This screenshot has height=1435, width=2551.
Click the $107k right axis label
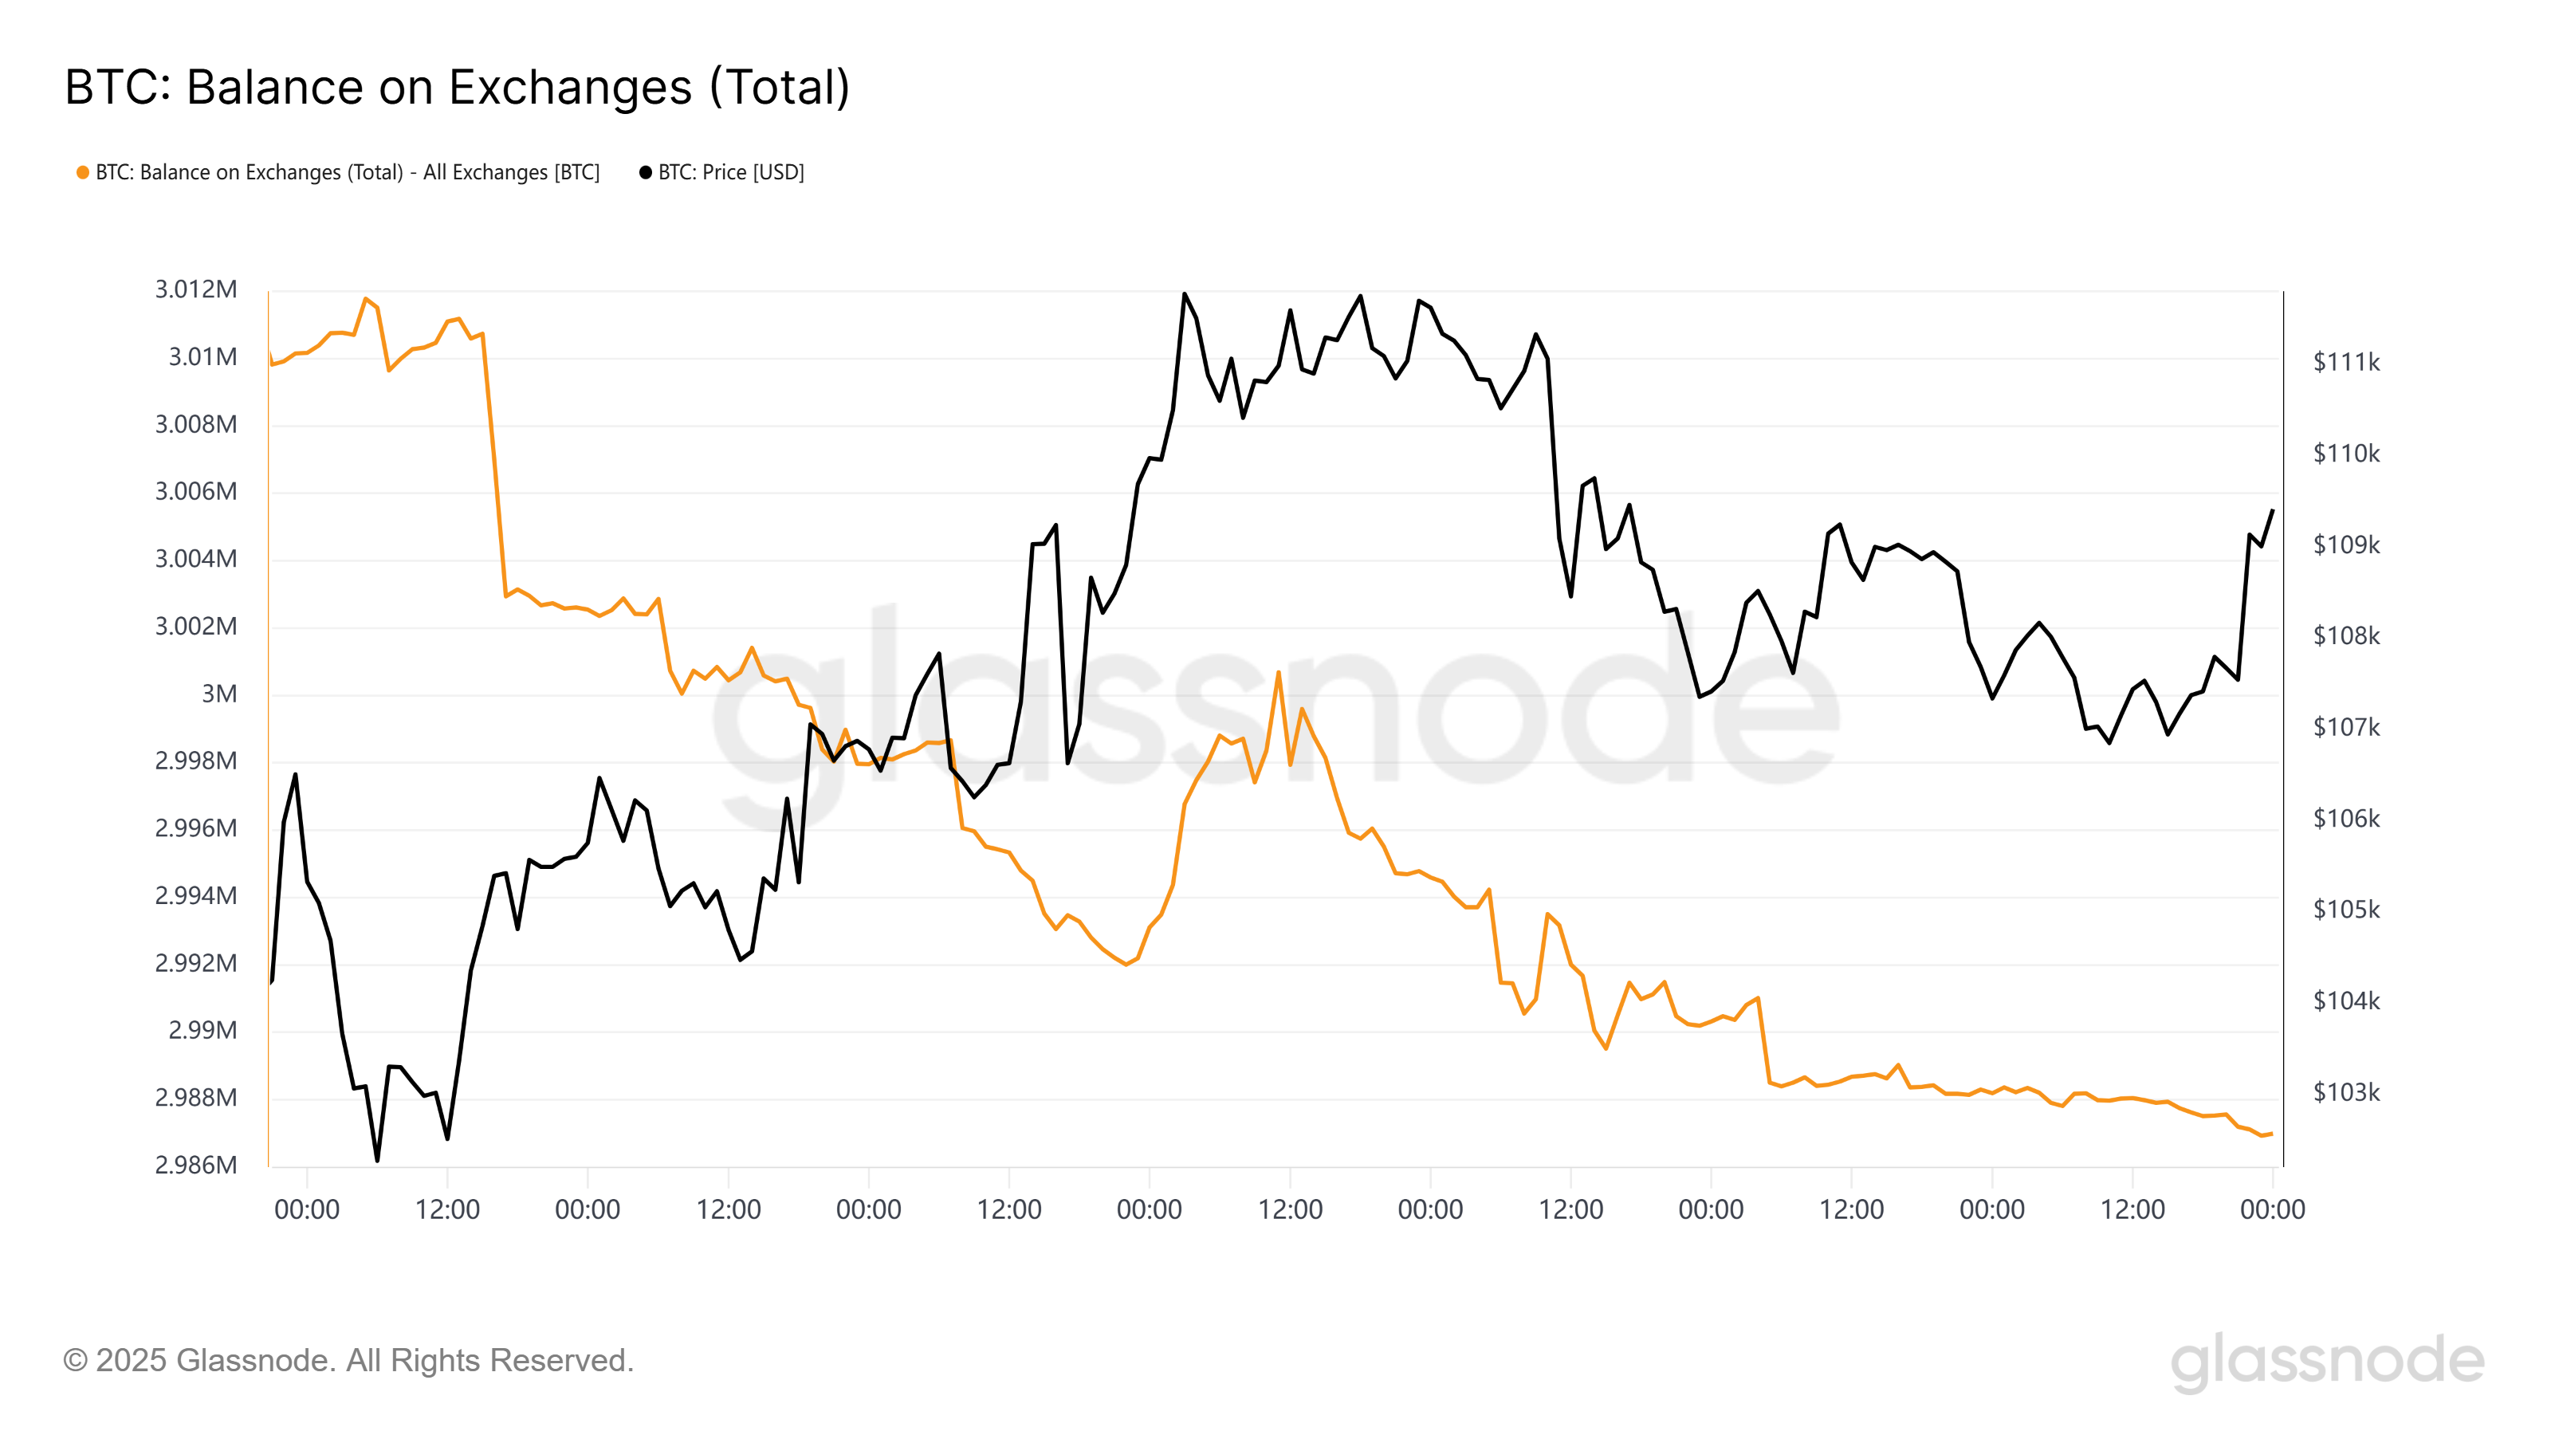pyautogui.click(x=2346, y=727)
